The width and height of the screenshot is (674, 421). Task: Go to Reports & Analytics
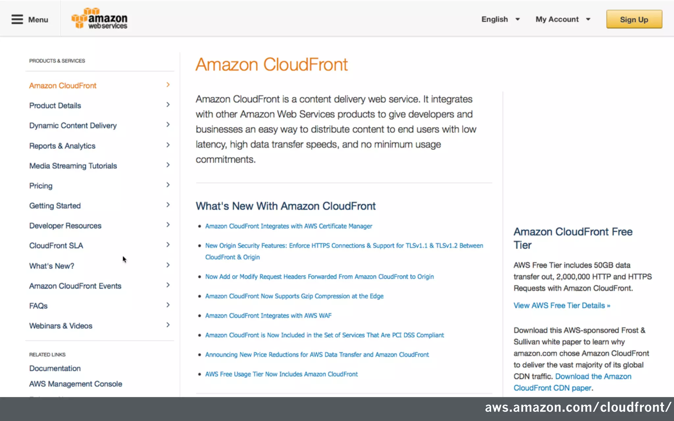(x=62, y=146)
